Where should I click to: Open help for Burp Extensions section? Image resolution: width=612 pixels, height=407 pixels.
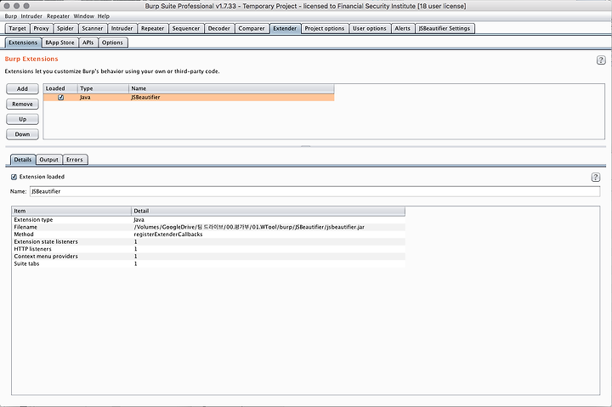(x=601, y=60)
